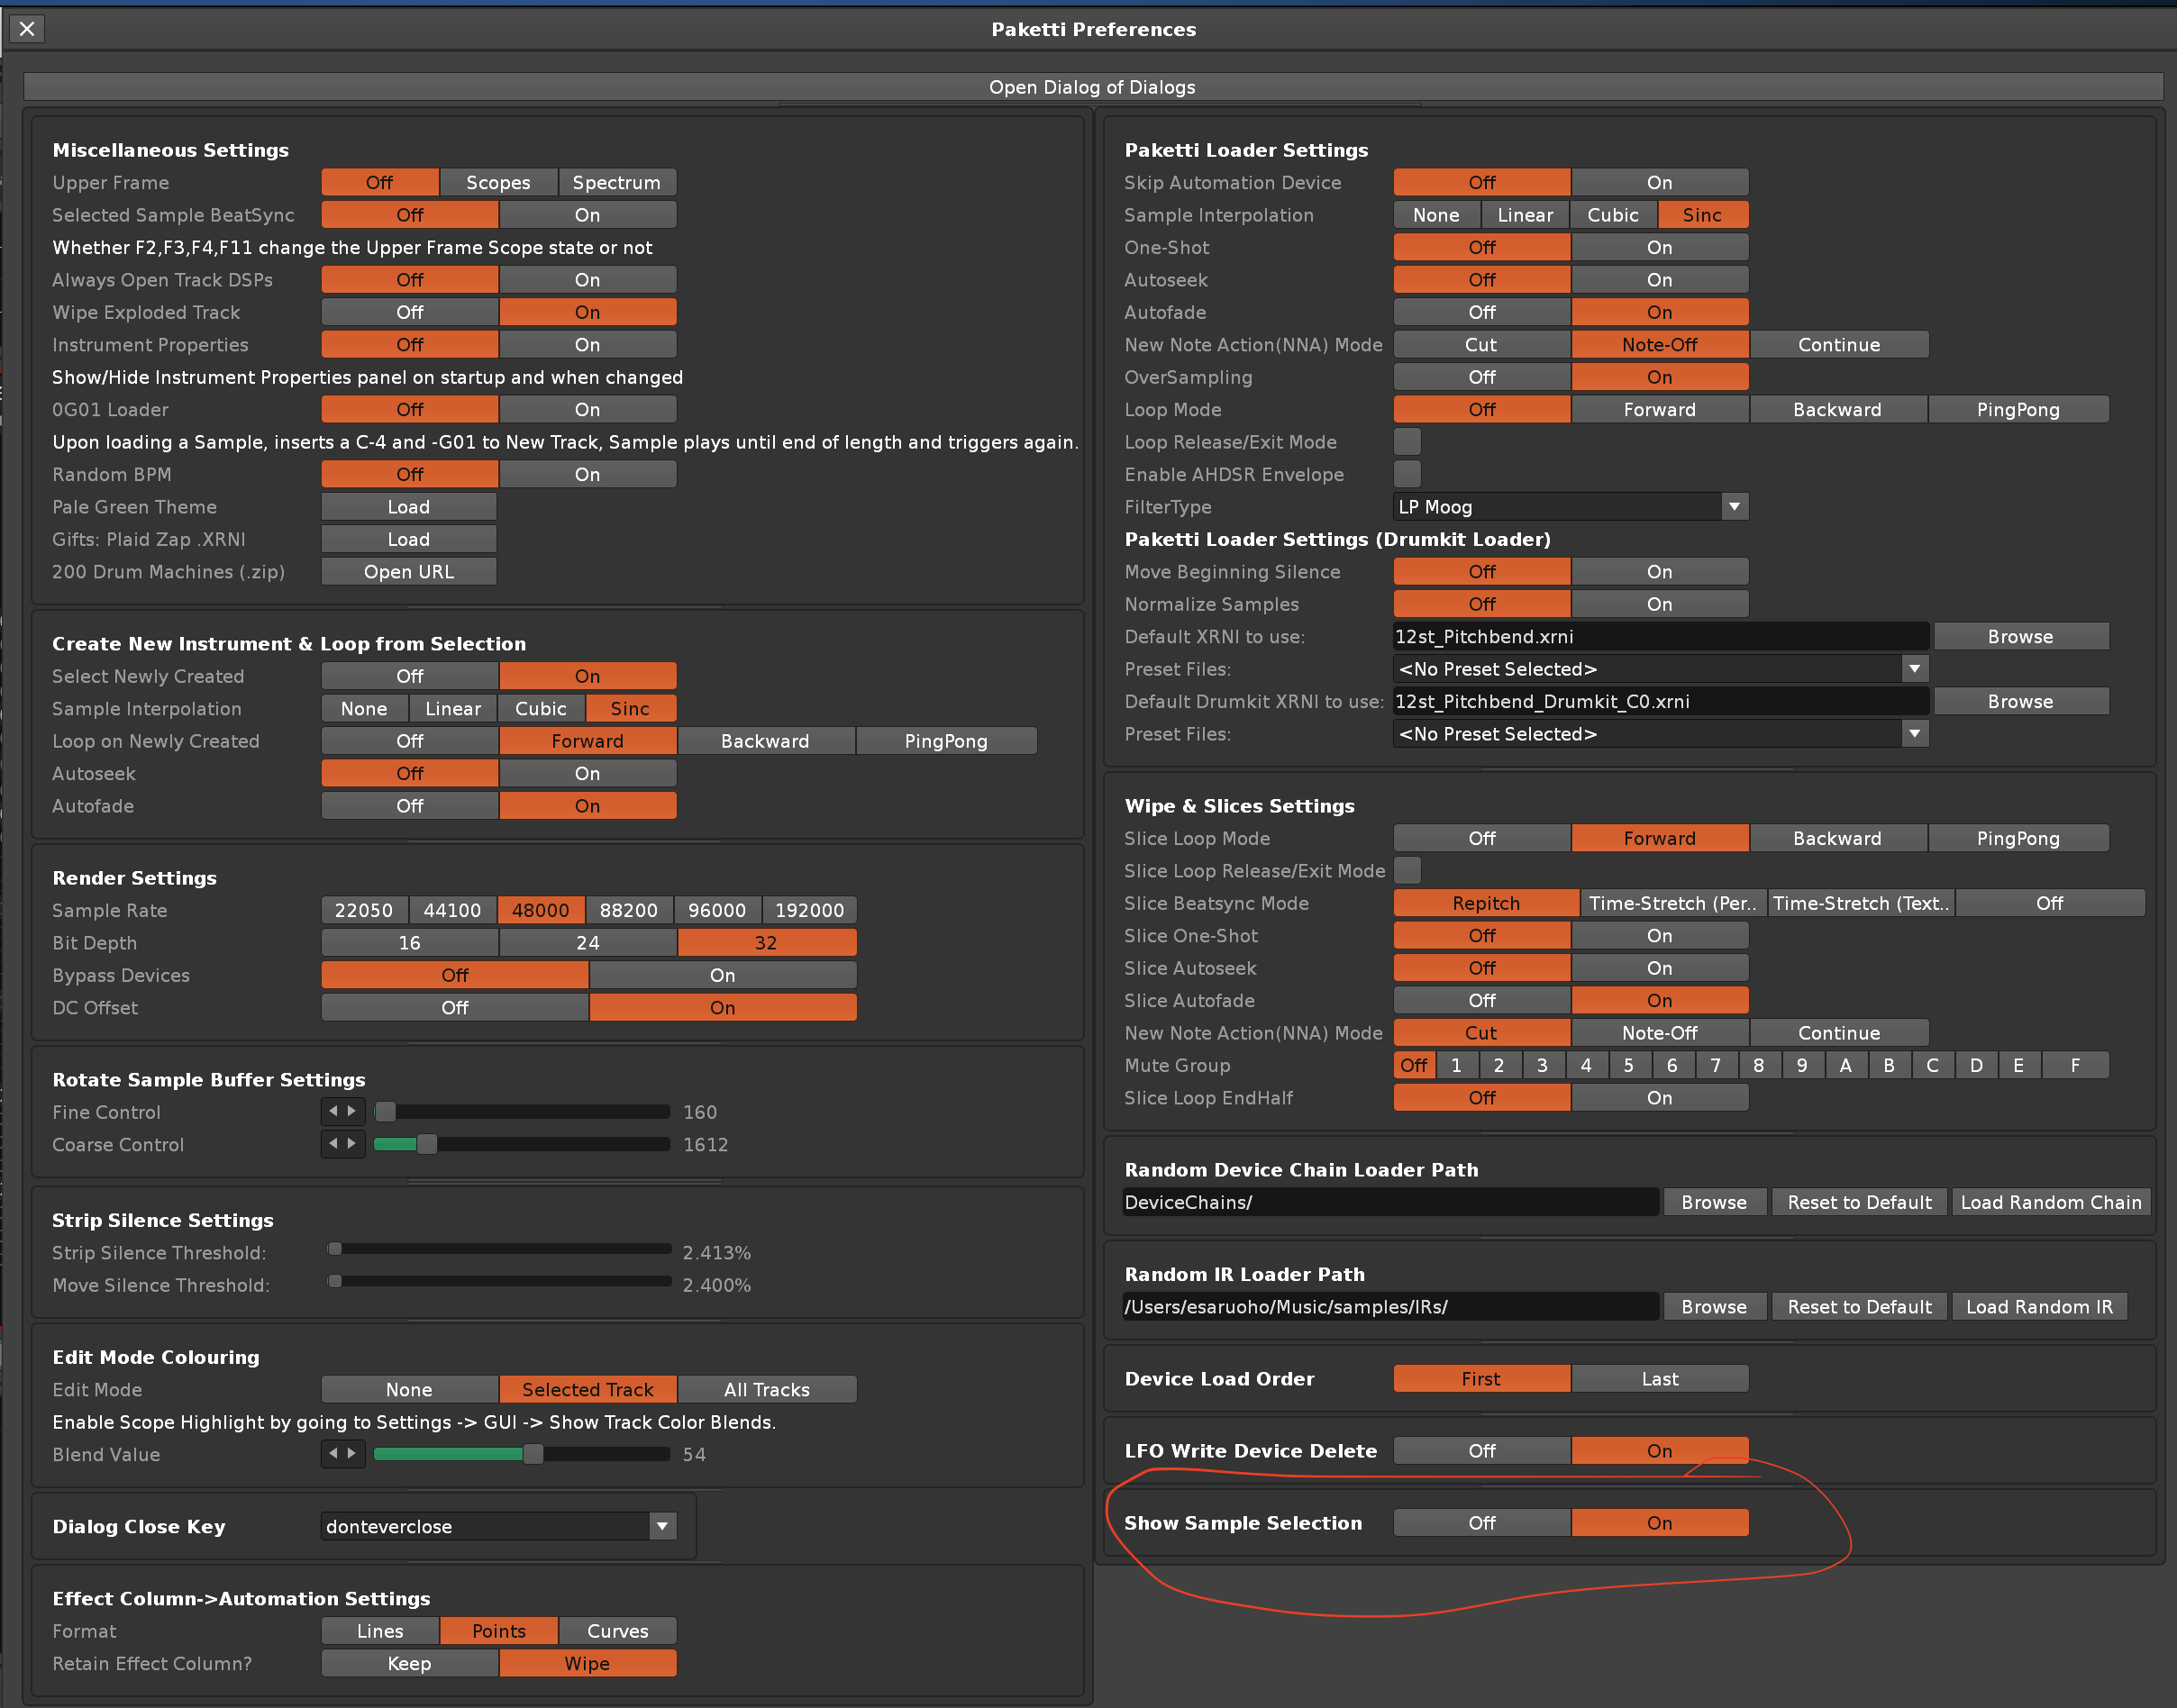The width and height of the screenshot is (2177, 1708).
Task: Check Enable AHDSR Envelope box
Action: point(1407,474)
